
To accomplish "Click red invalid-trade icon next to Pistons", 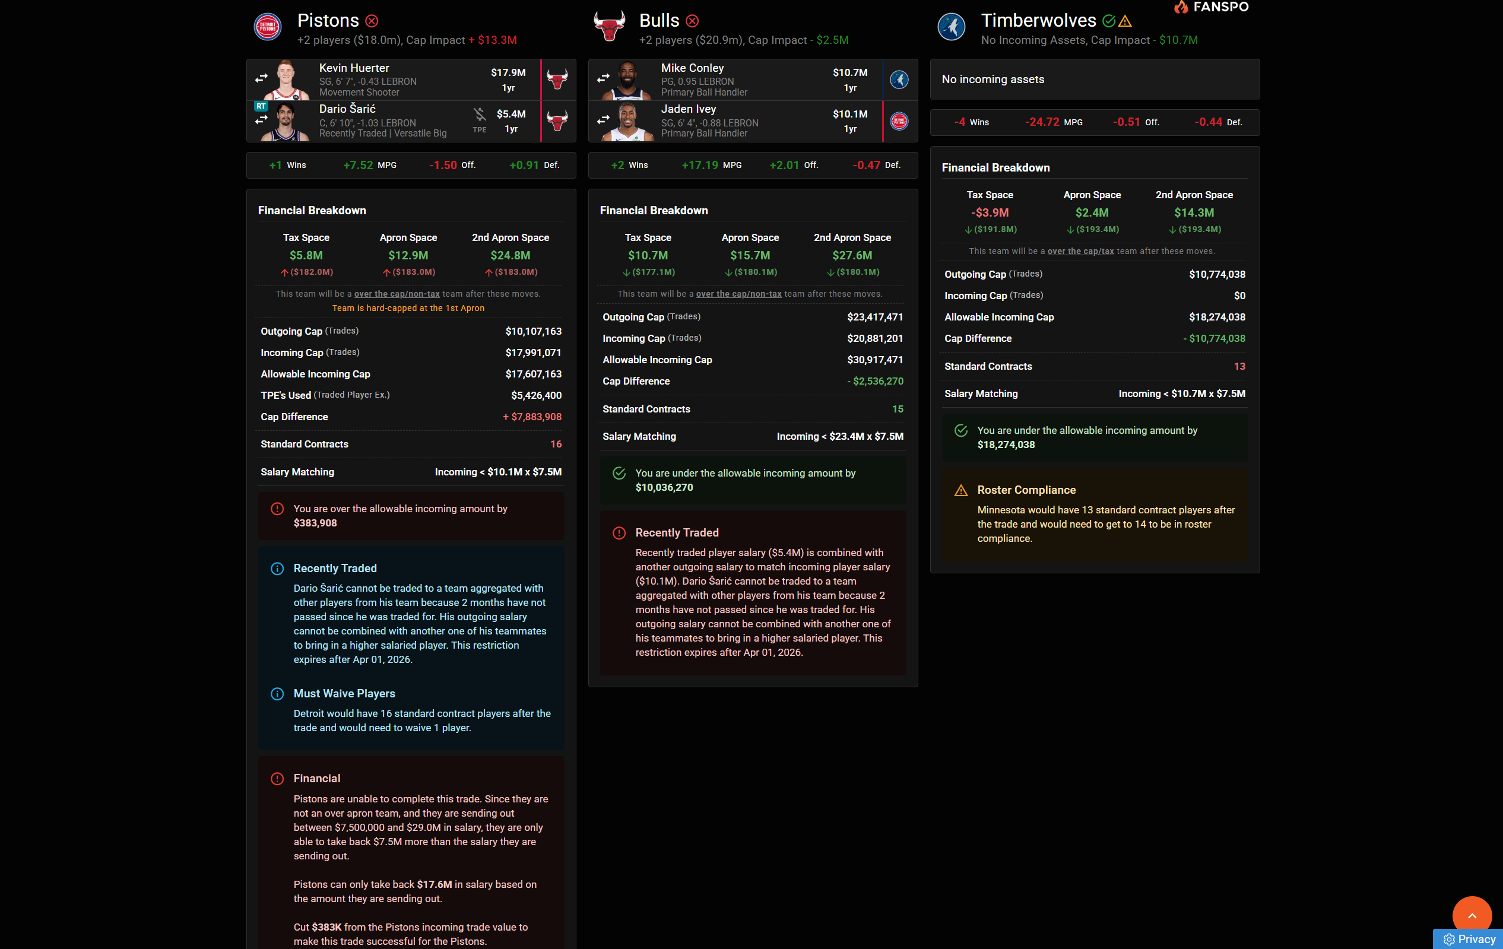I will pyautogui.click(x=372, y=21).
